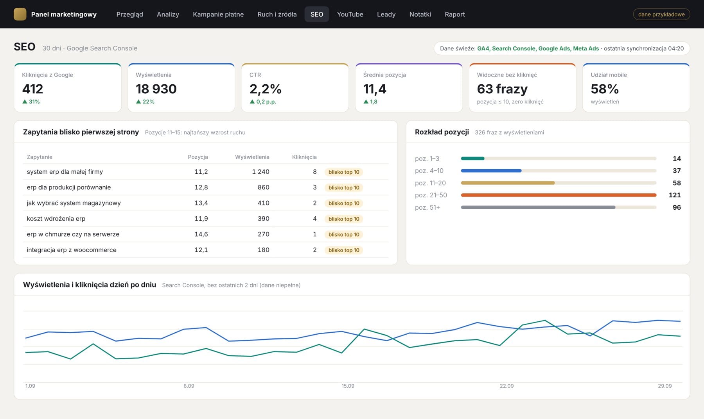704x419 pixels.
Task: Go to Ruch i źródła tab
Action: tap(277, 14)
